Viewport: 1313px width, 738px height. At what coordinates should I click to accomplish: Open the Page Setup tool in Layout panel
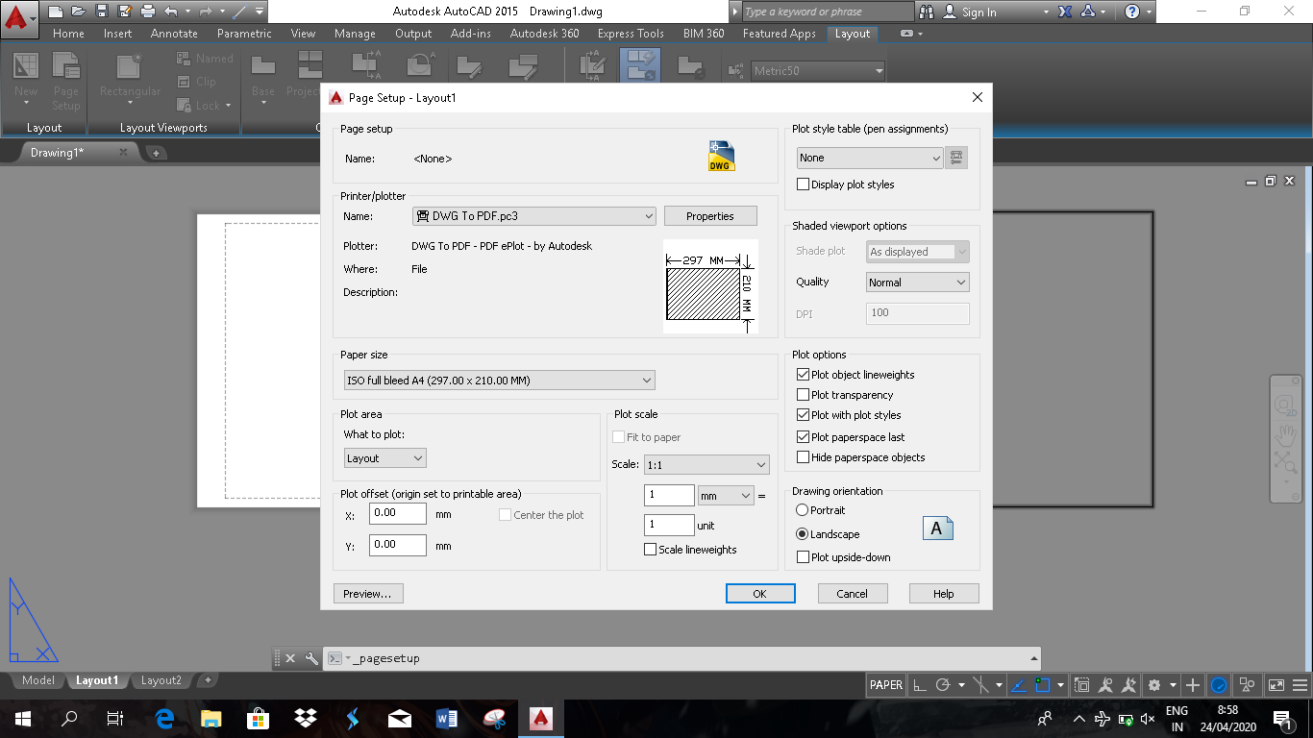[x=65, y=86]
